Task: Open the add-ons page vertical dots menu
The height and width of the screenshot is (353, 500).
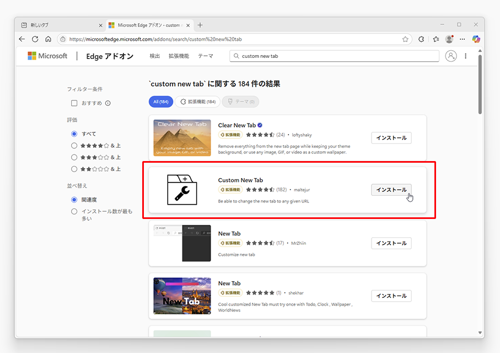Action: (466, 56)
